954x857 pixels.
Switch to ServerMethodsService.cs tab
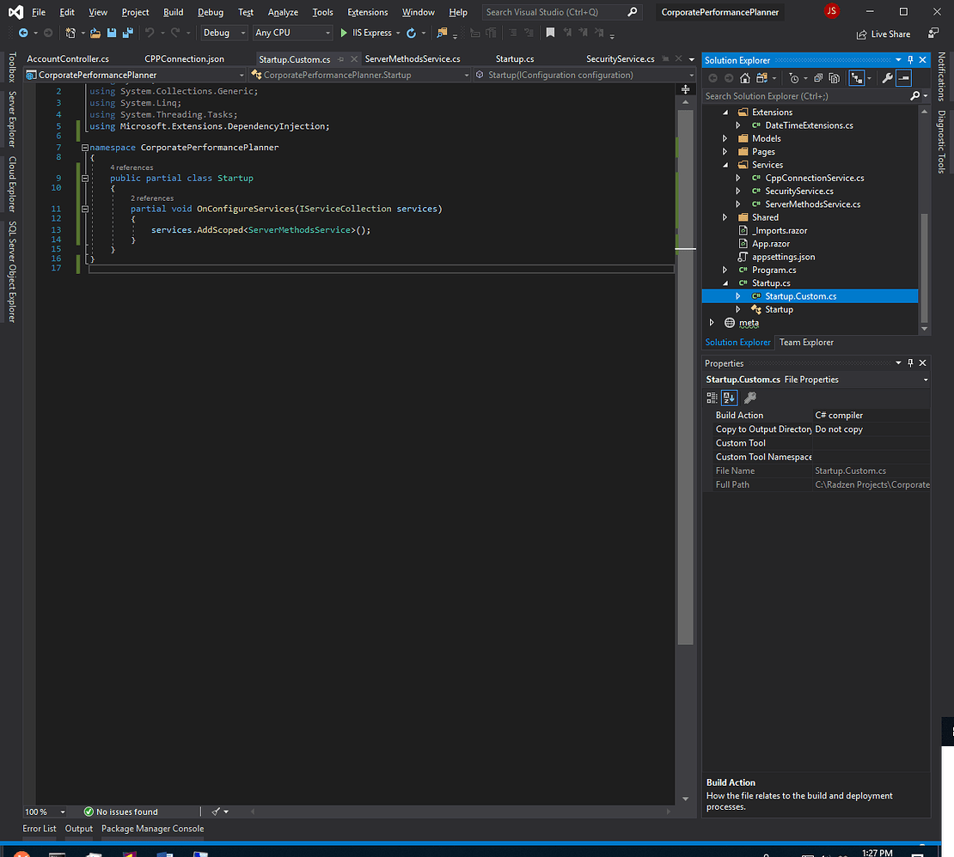pos(413,59)
